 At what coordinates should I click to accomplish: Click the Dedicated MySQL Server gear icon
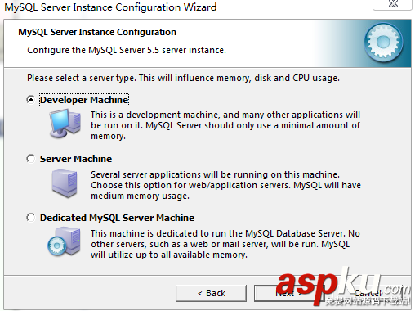point(65,241)
